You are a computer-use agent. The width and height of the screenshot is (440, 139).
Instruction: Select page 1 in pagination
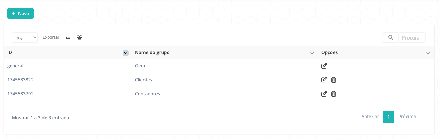coord(389,117)
